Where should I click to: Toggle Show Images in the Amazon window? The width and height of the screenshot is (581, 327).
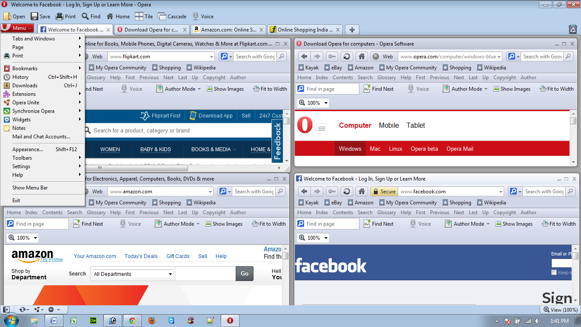pos(224,224)
